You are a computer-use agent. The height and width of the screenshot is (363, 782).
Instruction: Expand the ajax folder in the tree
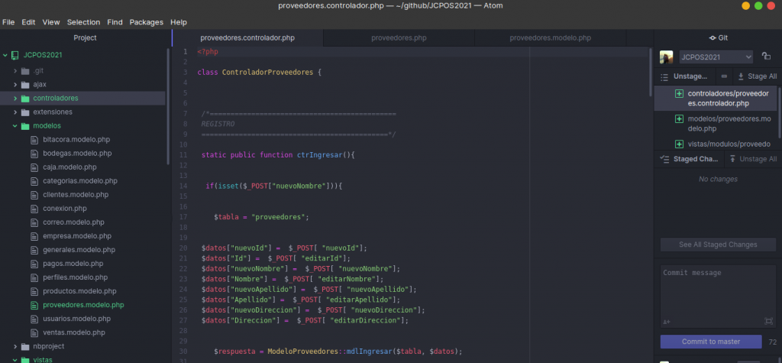click(x=15, y=84)
